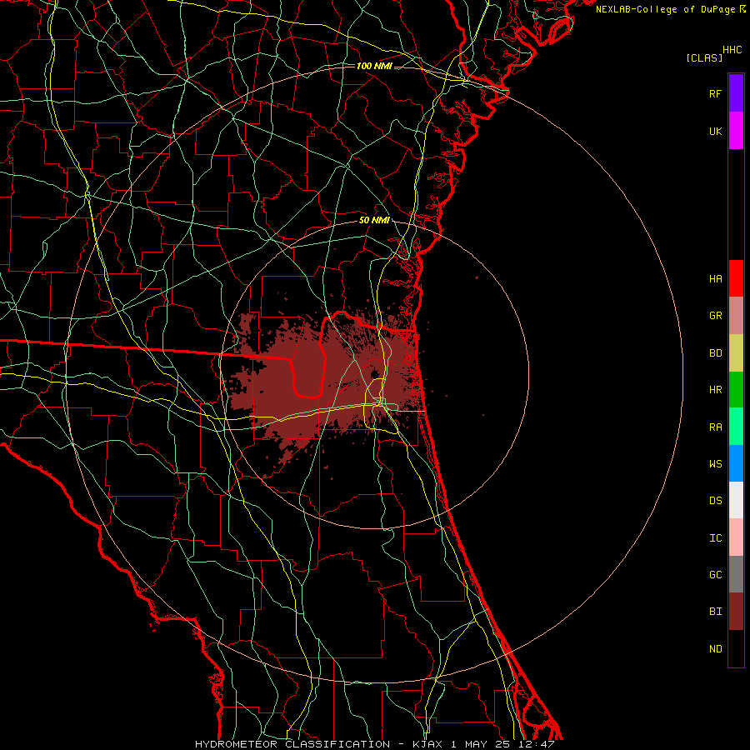
Task: Pick the HR green legend swatch
Action: (x=736, y=389)
